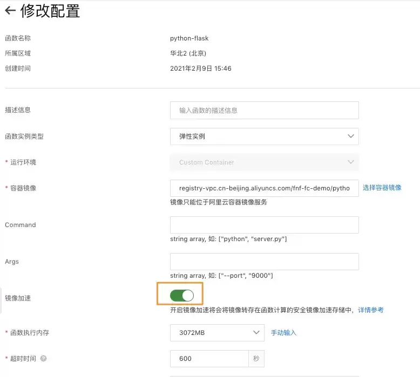Viewport: 420px width, 377px height.
Task: Click into the Command input field
Action: click(265, 225)
